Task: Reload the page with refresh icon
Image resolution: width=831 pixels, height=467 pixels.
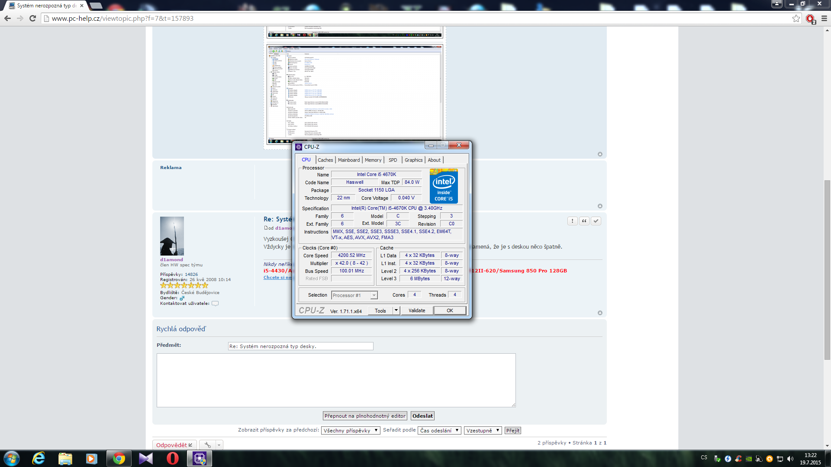Action: coord(32,18)
